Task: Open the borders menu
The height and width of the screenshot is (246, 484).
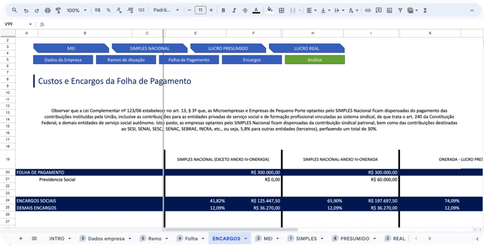Action: pyautogui.click(x=282, y=10)
